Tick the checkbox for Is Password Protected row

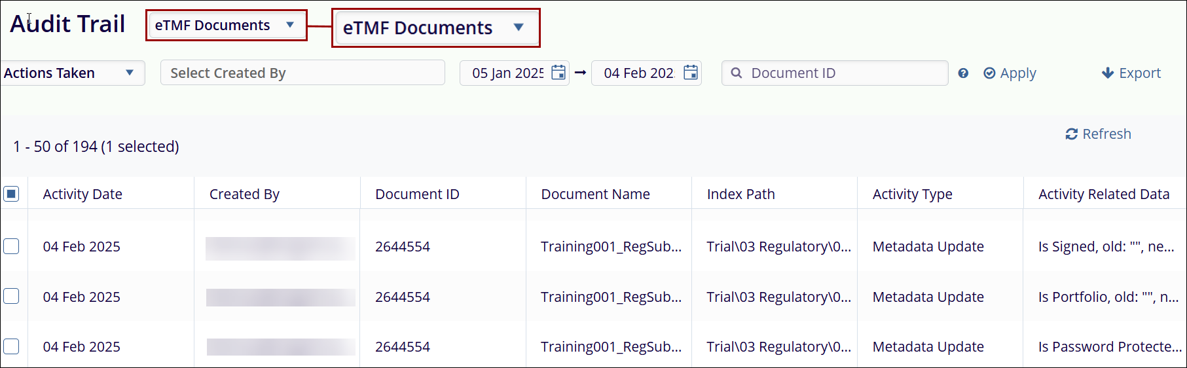(11, 346)
